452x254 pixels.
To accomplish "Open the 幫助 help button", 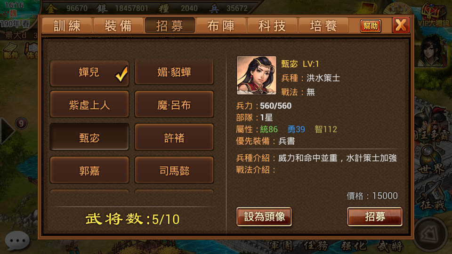I will (371, 26).
